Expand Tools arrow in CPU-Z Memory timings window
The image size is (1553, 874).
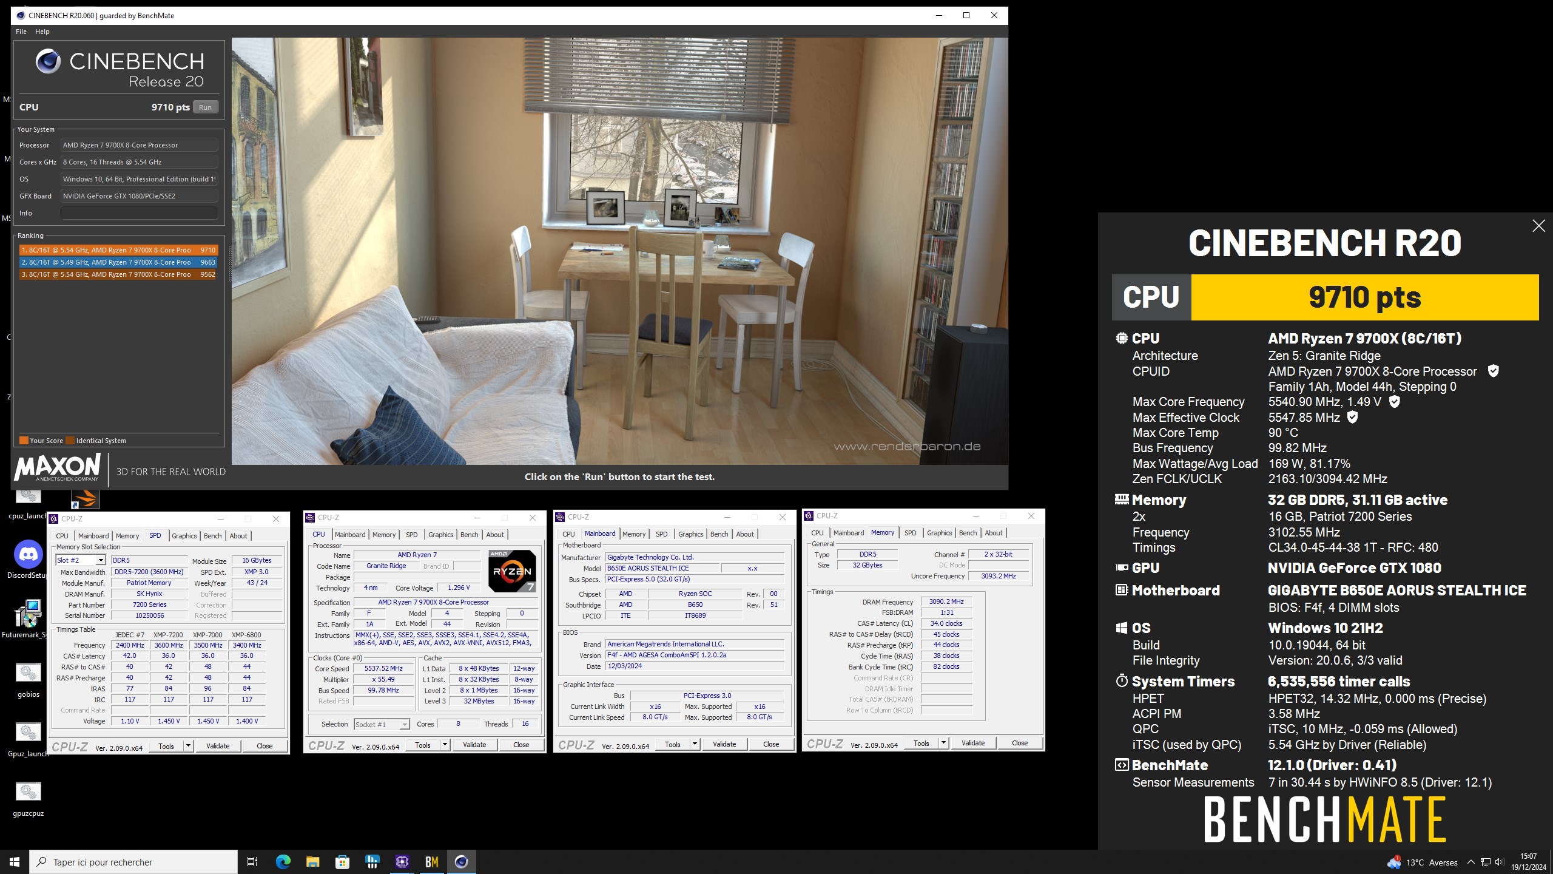pyautogui.click(x=944, y=743)
